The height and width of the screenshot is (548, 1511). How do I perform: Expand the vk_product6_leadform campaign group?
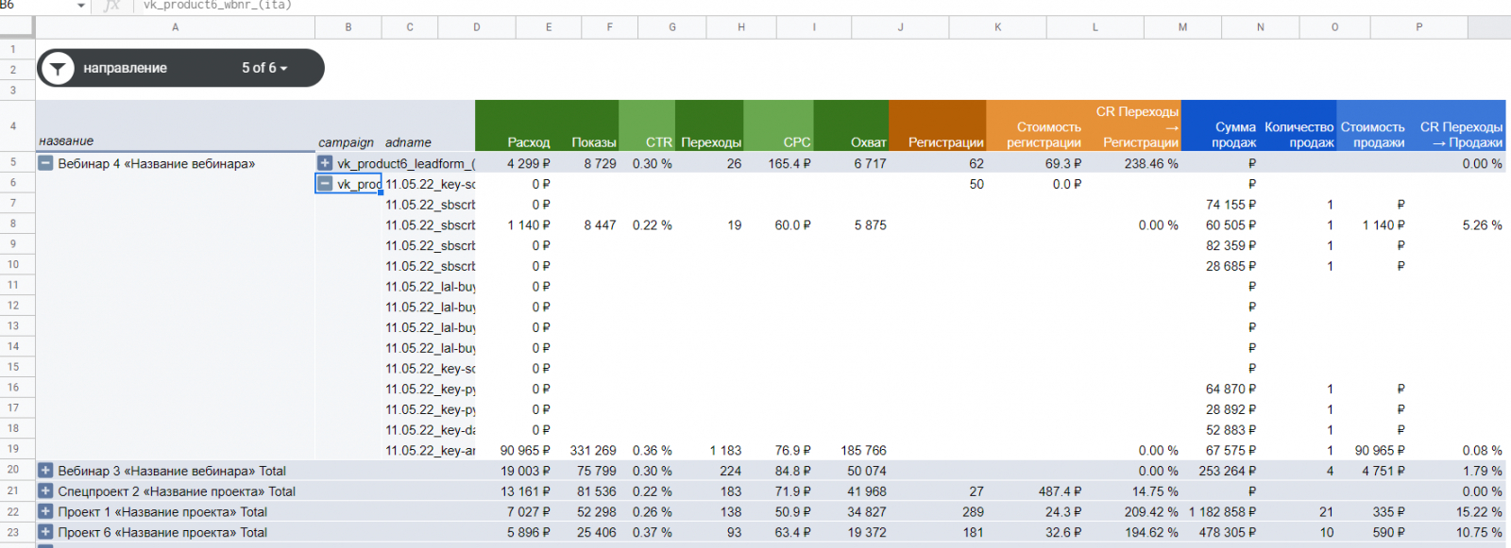click(325, 163)
